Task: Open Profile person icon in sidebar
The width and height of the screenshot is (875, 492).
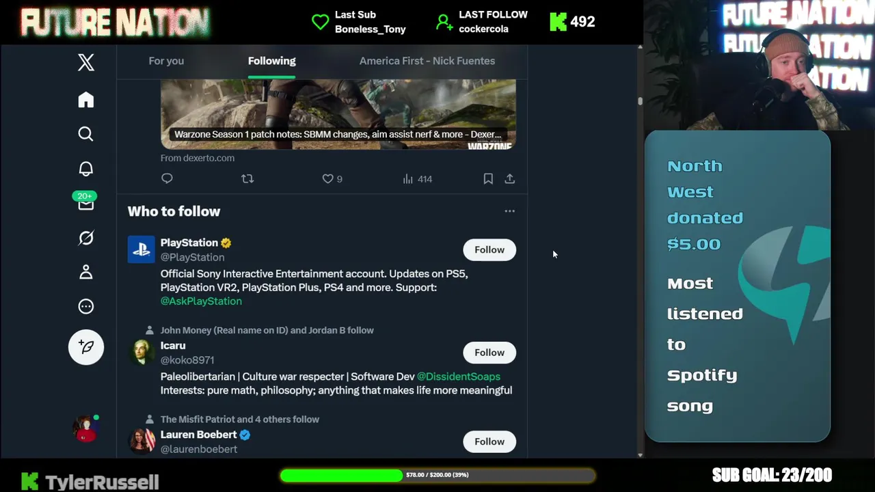Action: pos(85,272)
